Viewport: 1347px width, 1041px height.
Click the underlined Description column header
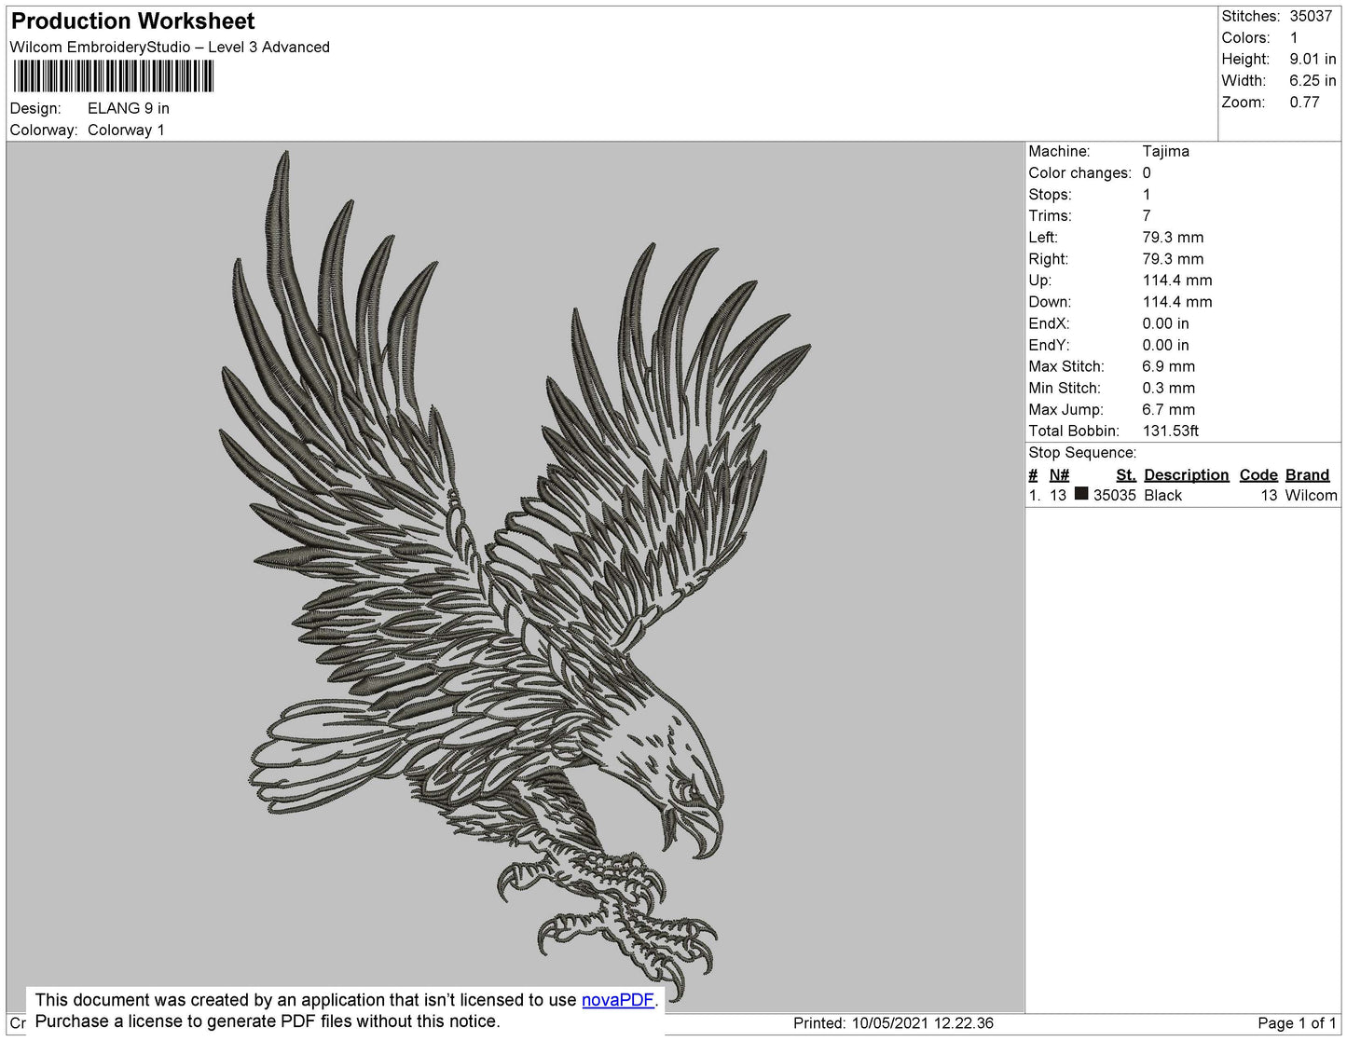(x=1186, y=474)
